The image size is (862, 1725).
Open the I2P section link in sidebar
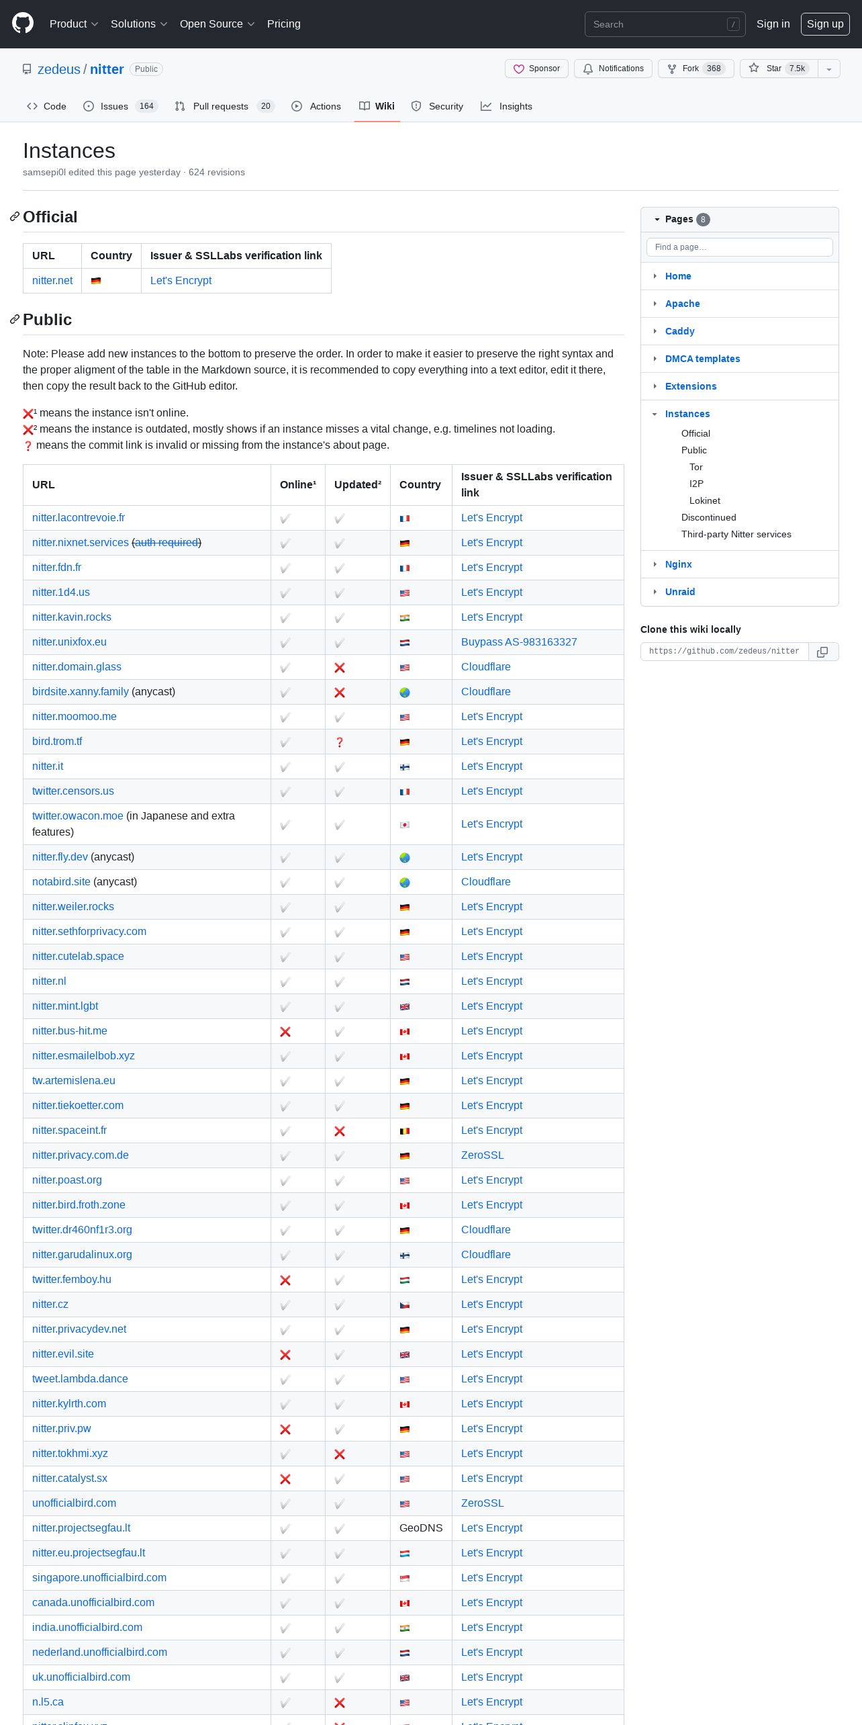coord(697,484)
